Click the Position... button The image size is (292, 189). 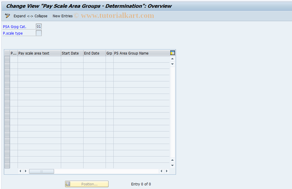coord(87,184)
